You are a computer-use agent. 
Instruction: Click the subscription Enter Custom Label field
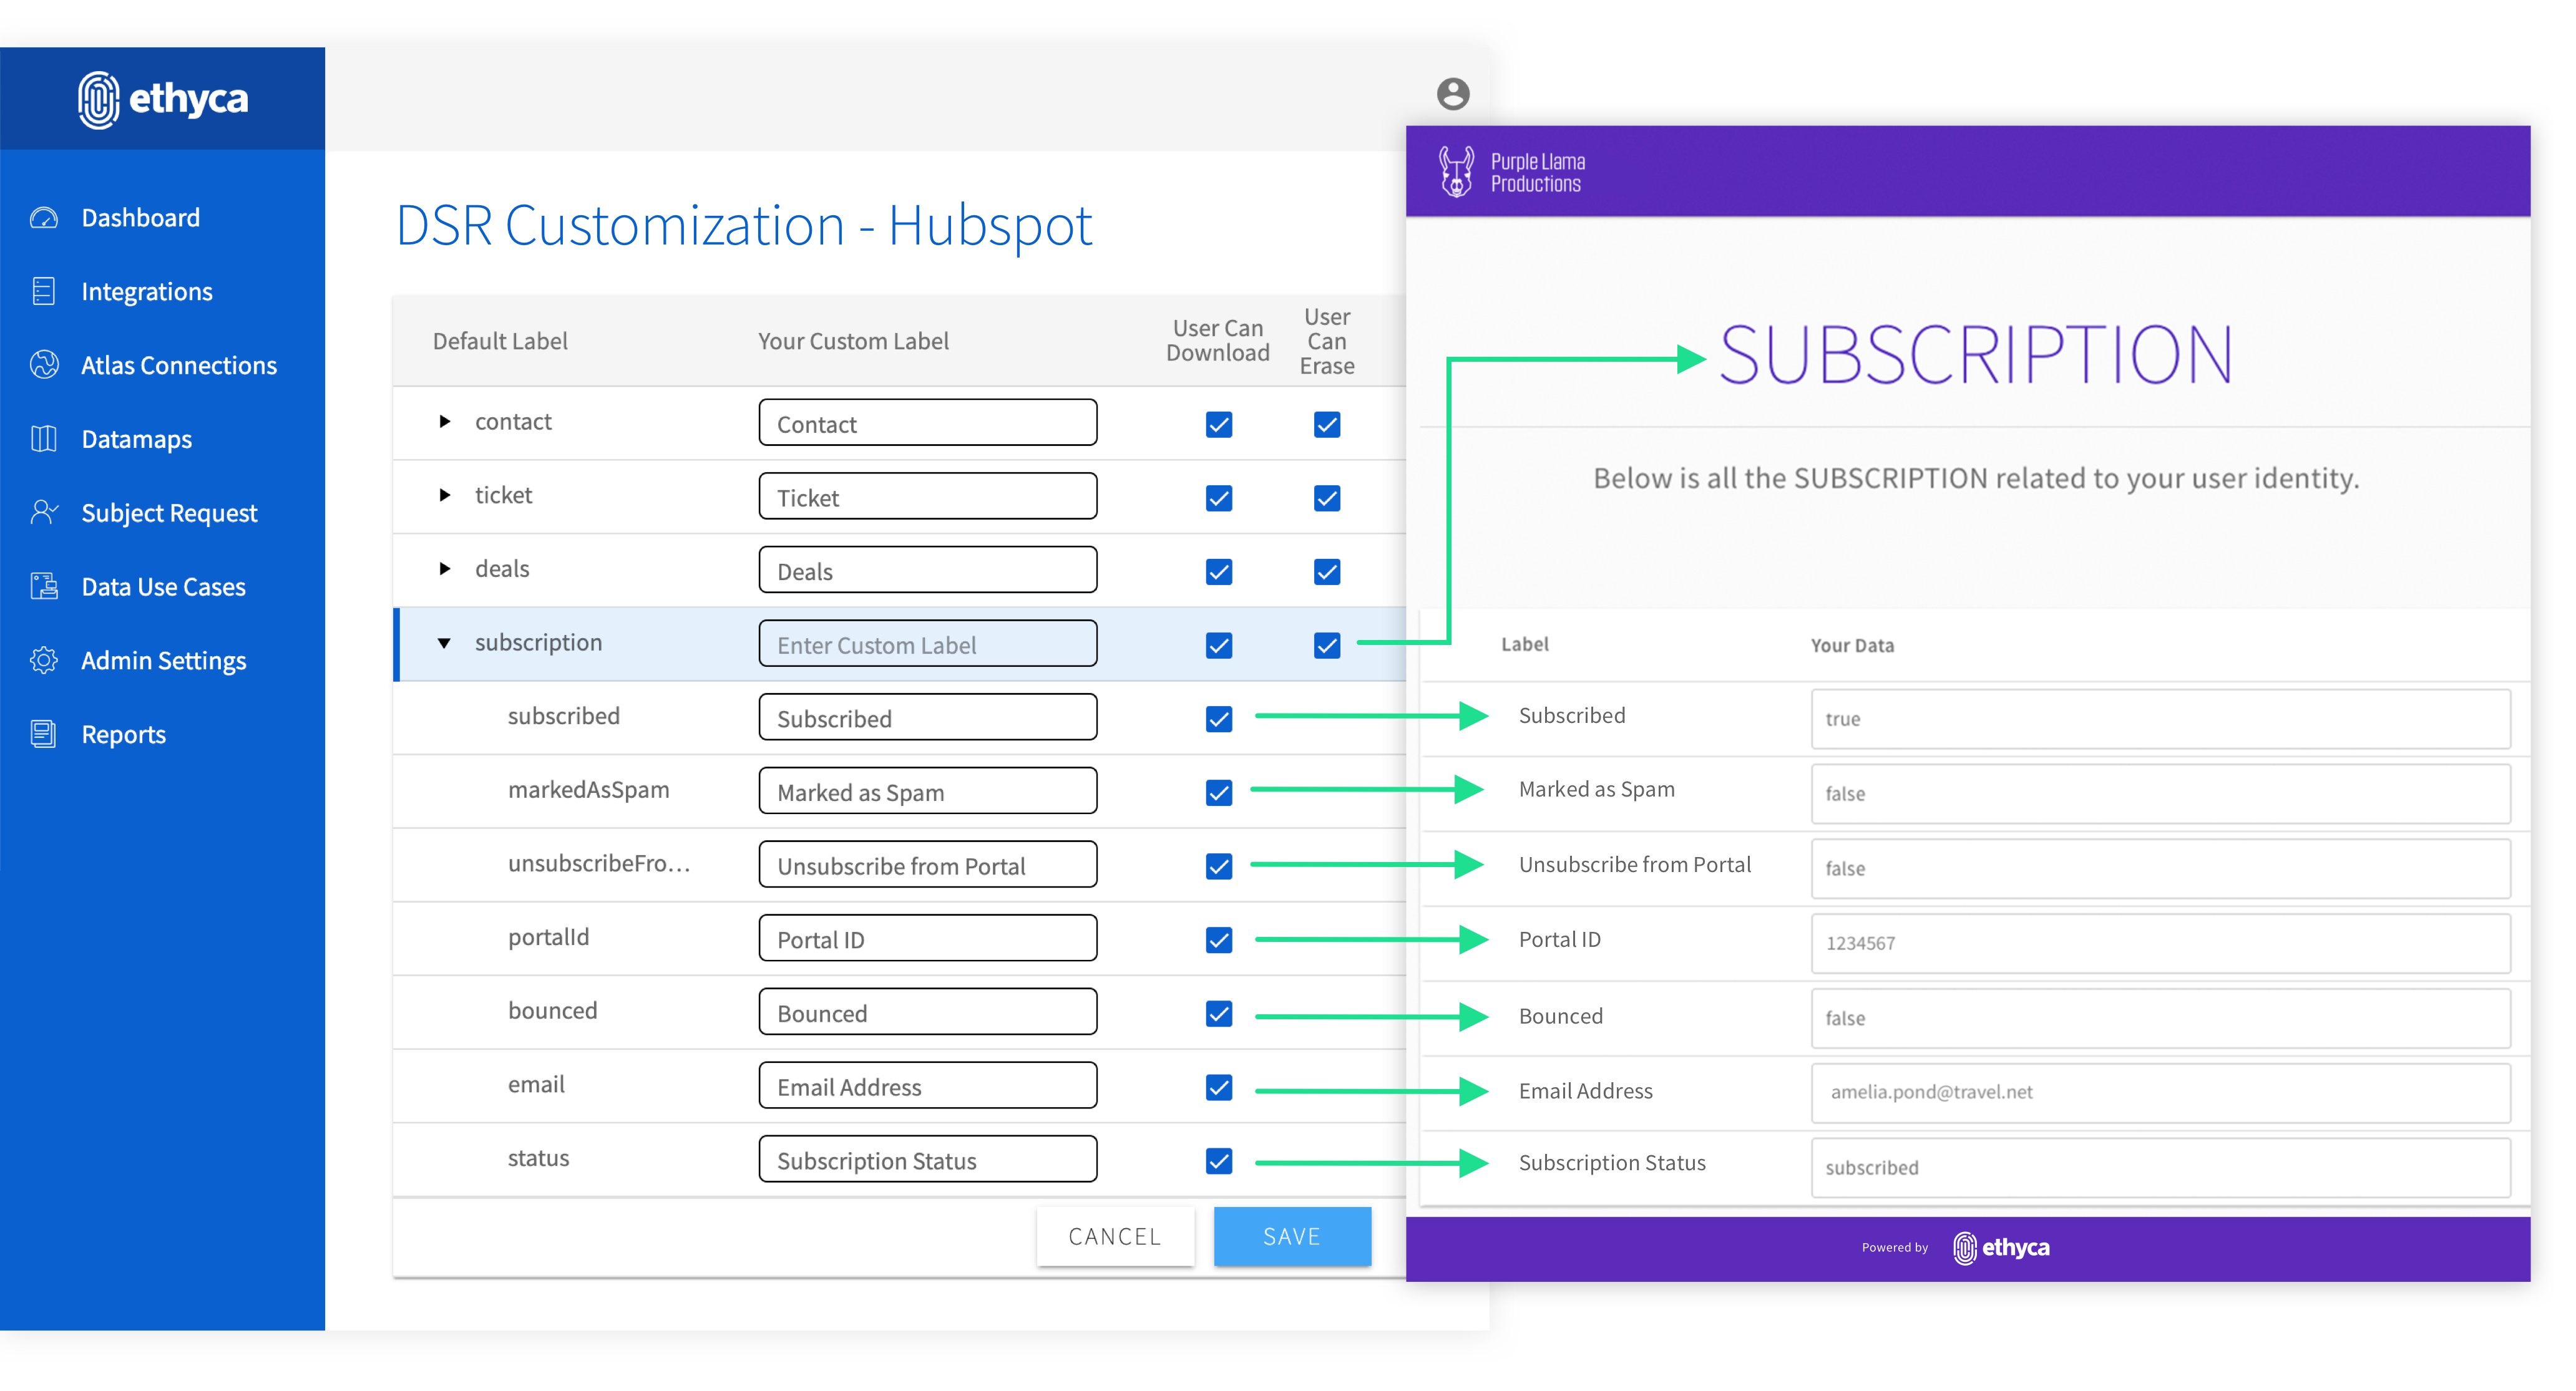pyautogui.click(x=927, y=644)
